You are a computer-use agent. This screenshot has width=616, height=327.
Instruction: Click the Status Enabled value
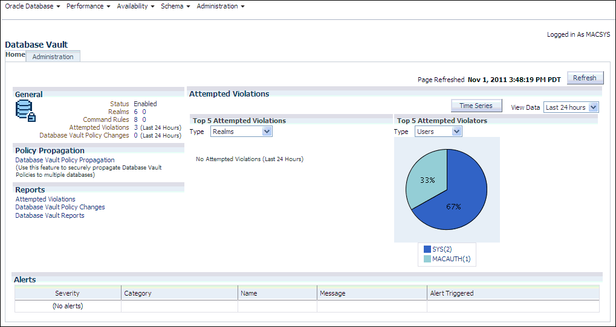tap(145, 104)
